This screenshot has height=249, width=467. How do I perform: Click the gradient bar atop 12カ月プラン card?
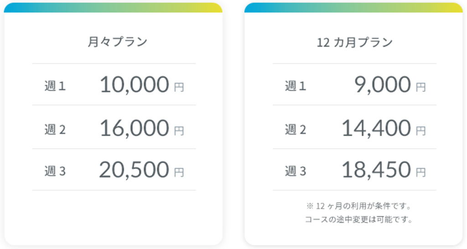tap(353, 8)
